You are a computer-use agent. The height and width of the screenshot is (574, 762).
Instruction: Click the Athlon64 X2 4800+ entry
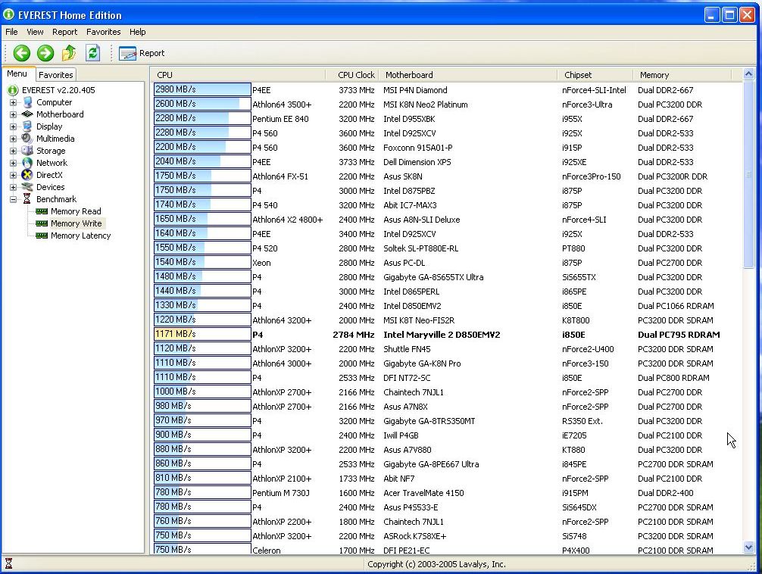pos(288,220)
